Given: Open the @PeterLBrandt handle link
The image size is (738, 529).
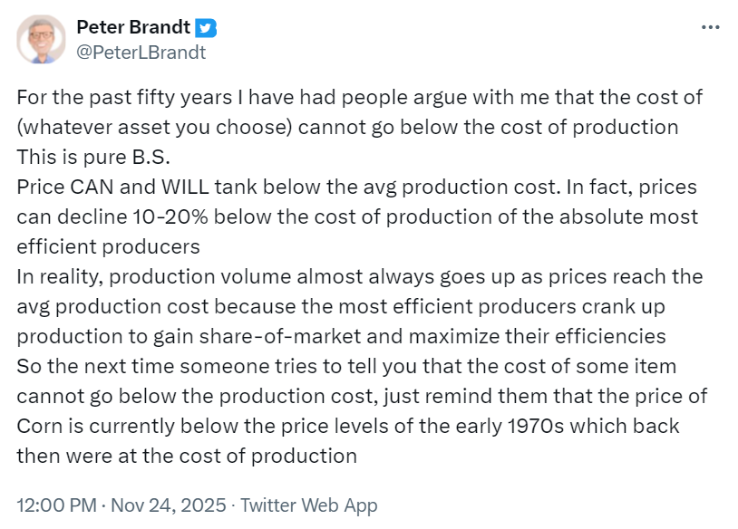Looking at the screenshot, I should coord(141,52).
